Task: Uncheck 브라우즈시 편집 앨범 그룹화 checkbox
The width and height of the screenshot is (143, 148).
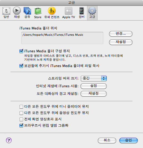Action: point(21,125)
